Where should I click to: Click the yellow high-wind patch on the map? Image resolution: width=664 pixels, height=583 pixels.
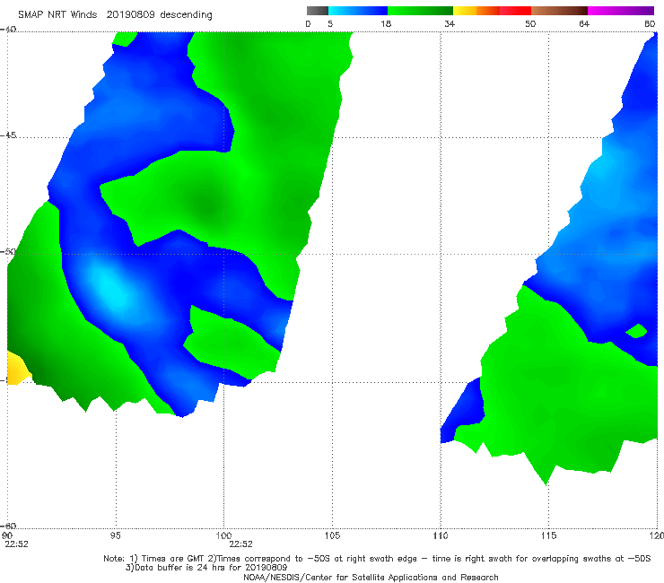pyautogui.click(x=16, y=369)
